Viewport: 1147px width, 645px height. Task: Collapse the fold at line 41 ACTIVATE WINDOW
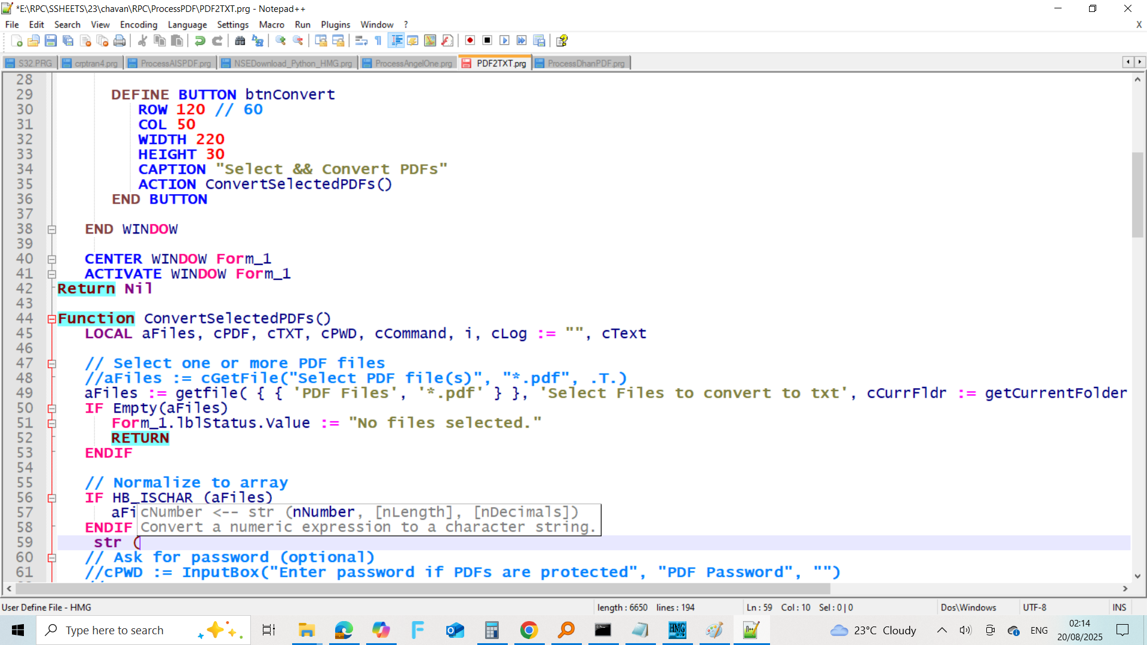pos(52,274)
